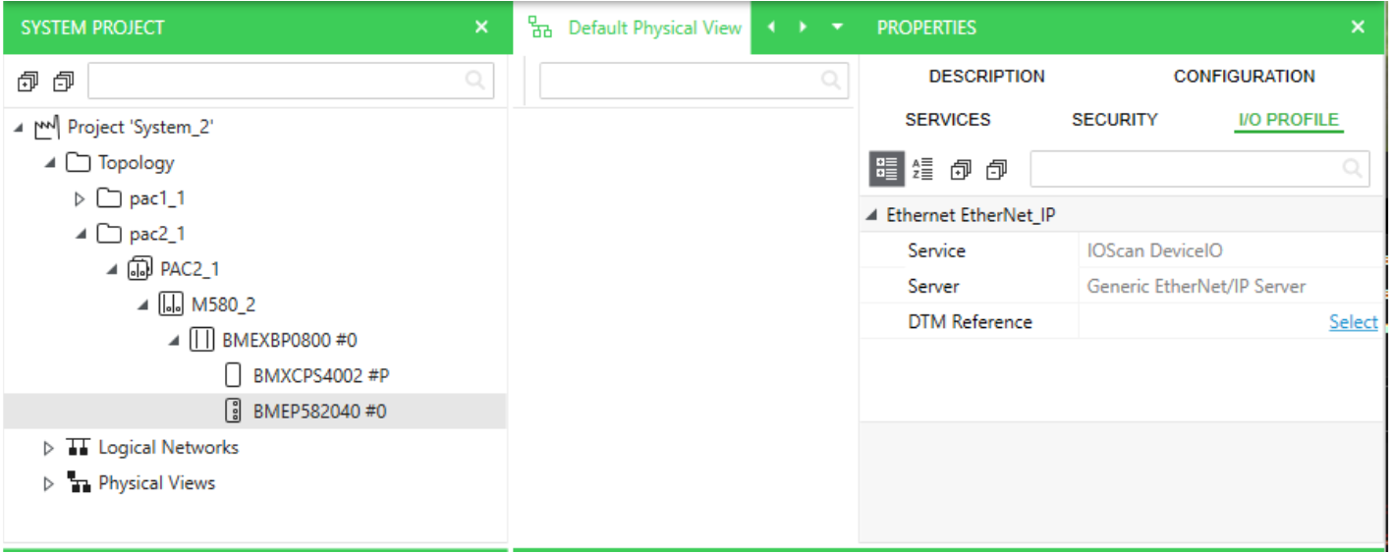Viewport: 1392px width, 553px height.
Task: Open the Security tab
Action: 1114,119
